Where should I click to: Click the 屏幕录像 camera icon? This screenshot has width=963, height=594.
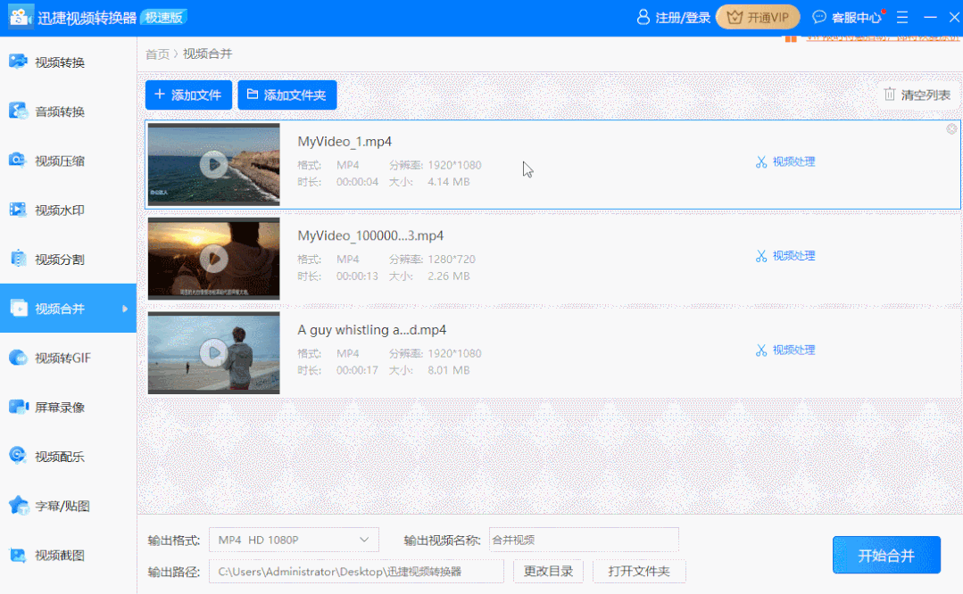click(19, 406)
